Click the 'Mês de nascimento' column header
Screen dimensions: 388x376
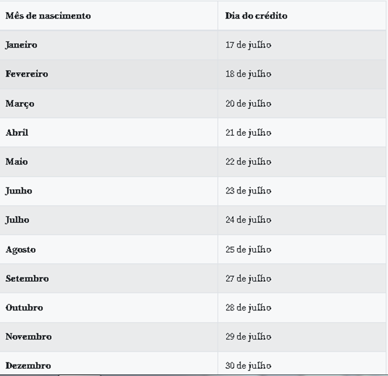[48, 16]
